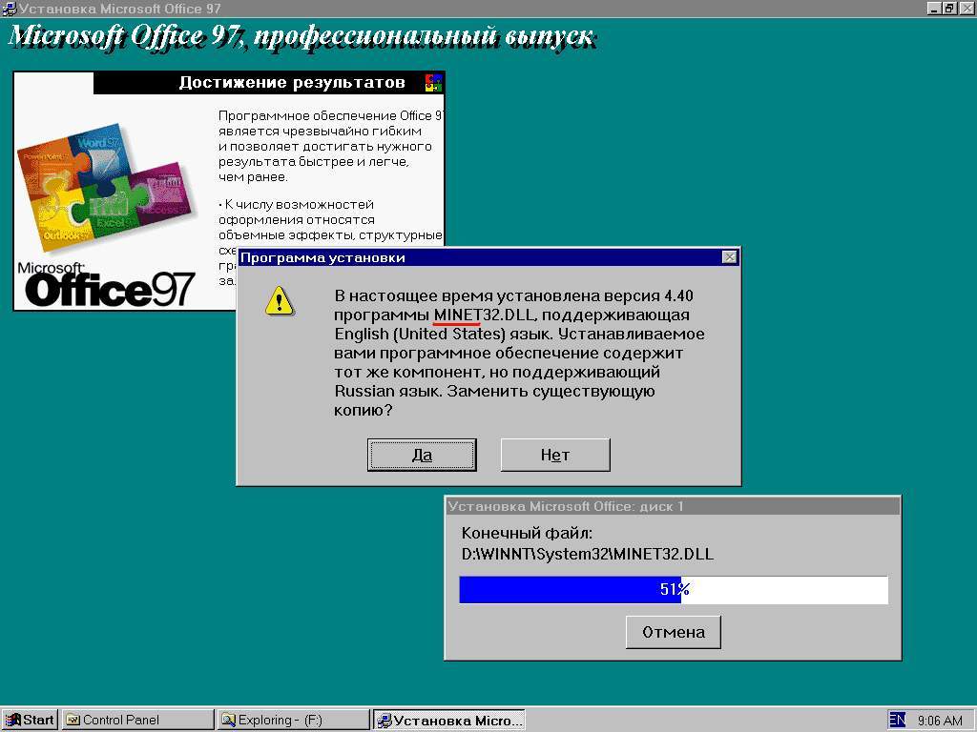The height and width of the screenshot is (732, 977).
Task: Restore the setup window size
Action: point(948,8)
